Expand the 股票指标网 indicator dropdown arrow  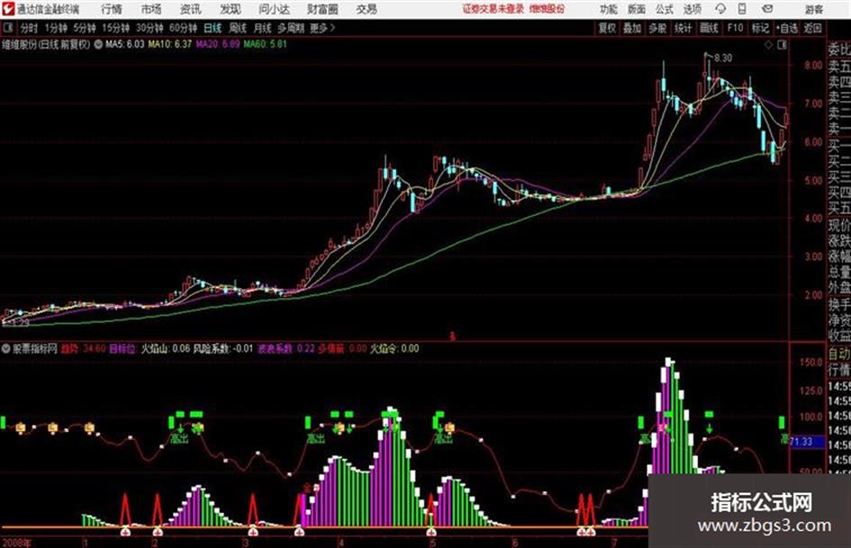(x=5, y=348)
